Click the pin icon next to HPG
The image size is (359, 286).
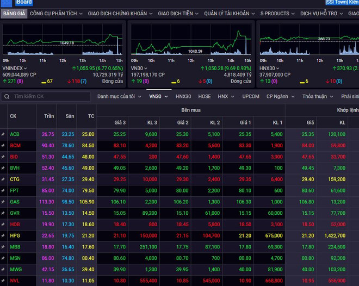click(x=3, y=235)
